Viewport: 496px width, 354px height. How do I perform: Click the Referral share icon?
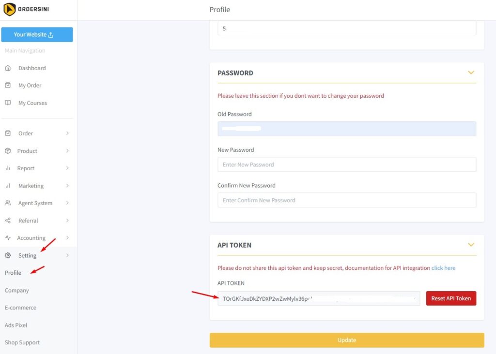coord(8,221)
